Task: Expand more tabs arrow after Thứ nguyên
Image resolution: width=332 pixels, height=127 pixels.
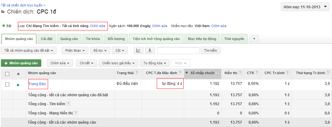Action: [x=254, y=39]
